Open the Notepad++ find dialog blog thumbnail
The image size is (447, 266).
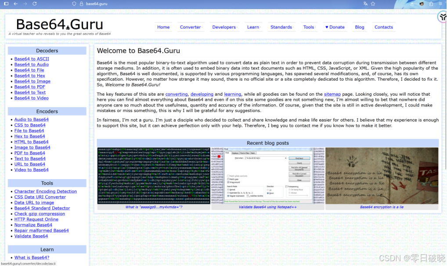point(268,176)
